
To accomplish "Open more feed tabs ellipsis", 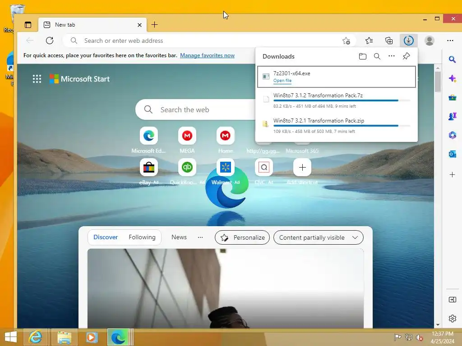I will point(200,237).
